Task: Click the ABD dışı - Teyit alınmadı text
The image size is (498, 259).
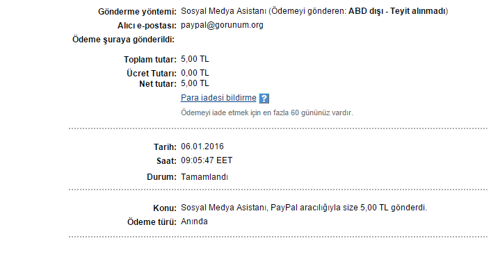Action: click(397, 11)
